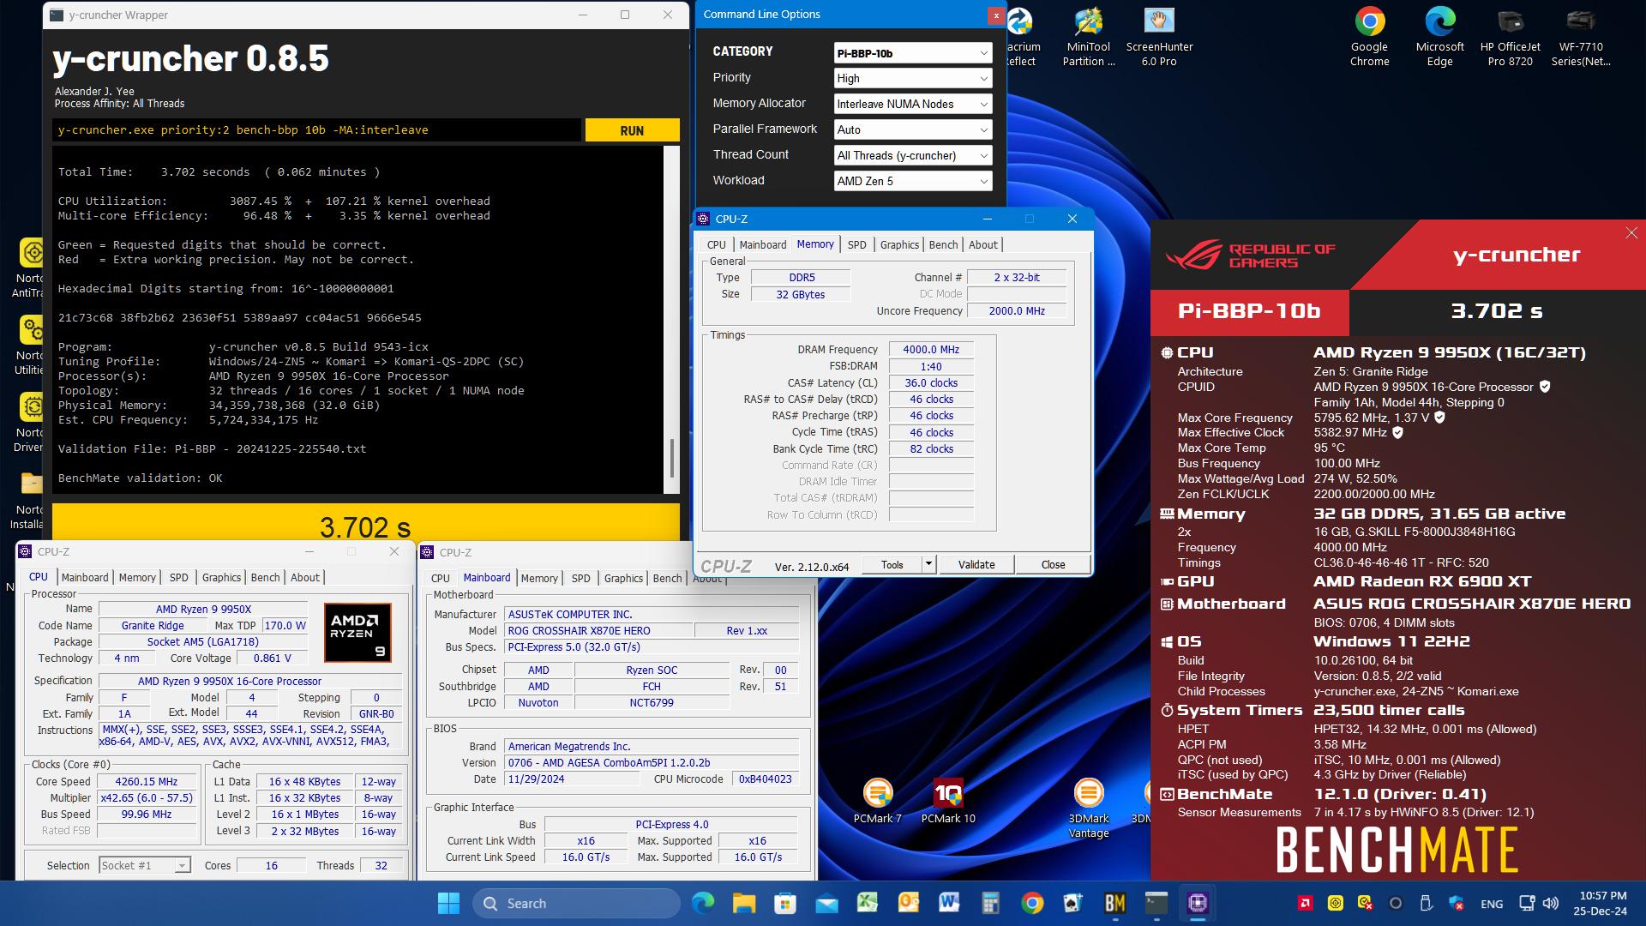Select Mainboard tab in CPU-Z CPU window
1646x926 pixels.
pos(85,578)
